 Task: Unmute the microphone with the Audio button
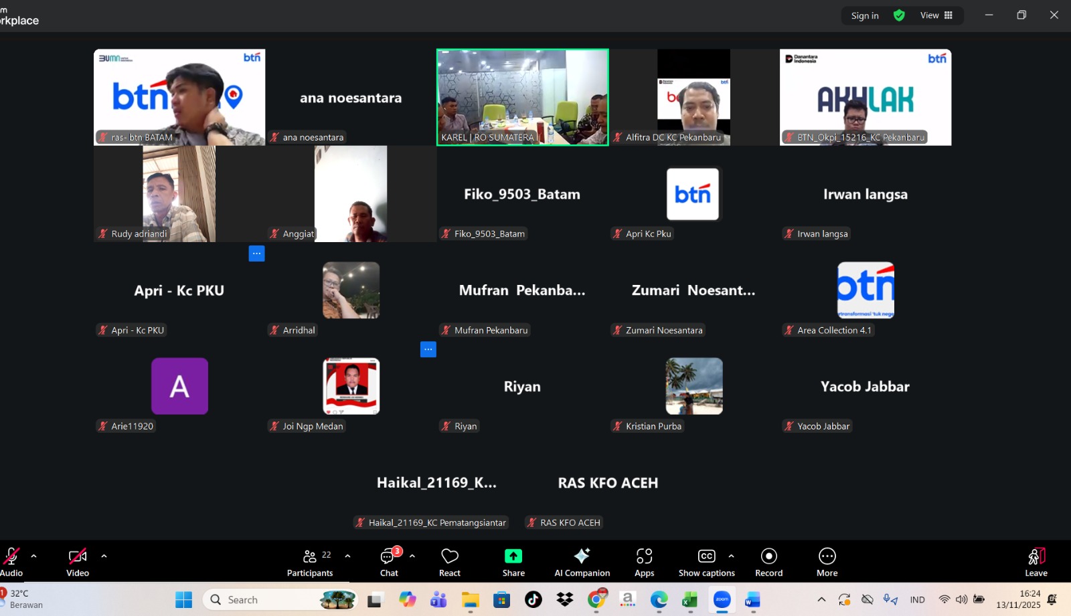coord(11,562)
